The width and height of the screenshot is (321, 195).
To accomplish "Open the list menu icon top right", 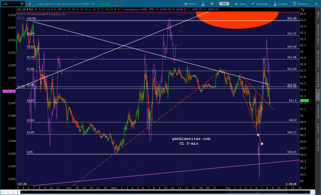I will coord(316,4).
